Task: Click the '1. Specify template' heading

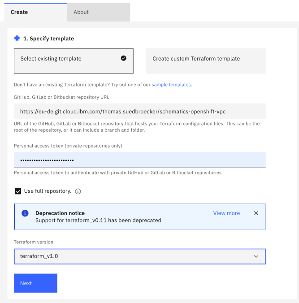Action: tap(48, 39)
